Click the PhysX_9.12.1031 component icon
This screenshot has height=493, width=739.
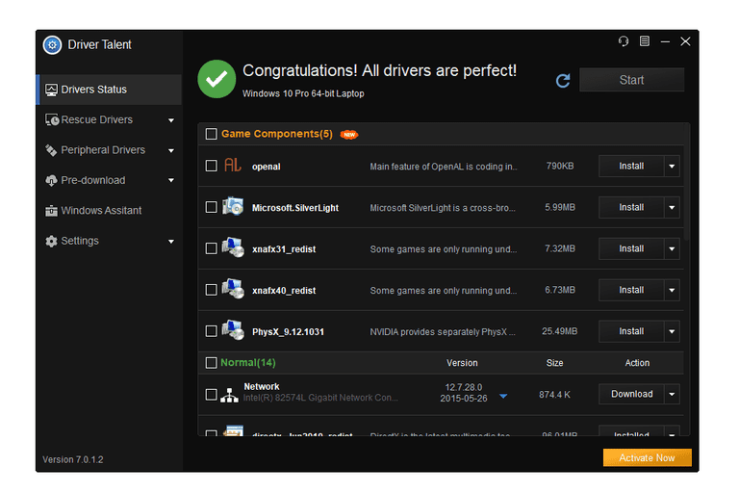(x=233, y=331)
